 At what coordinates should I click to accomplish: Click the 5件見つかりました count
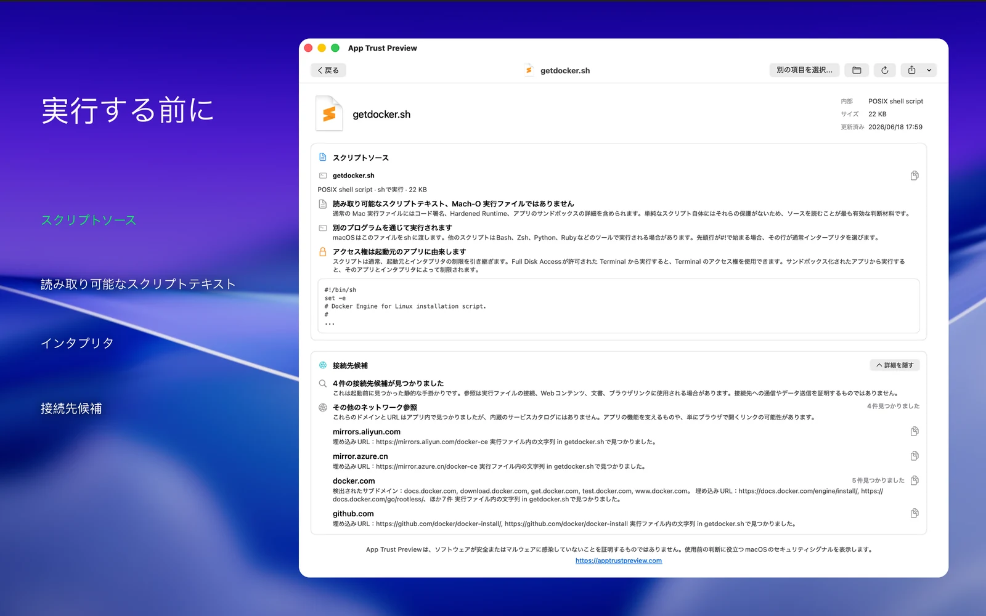click(878, 480)
